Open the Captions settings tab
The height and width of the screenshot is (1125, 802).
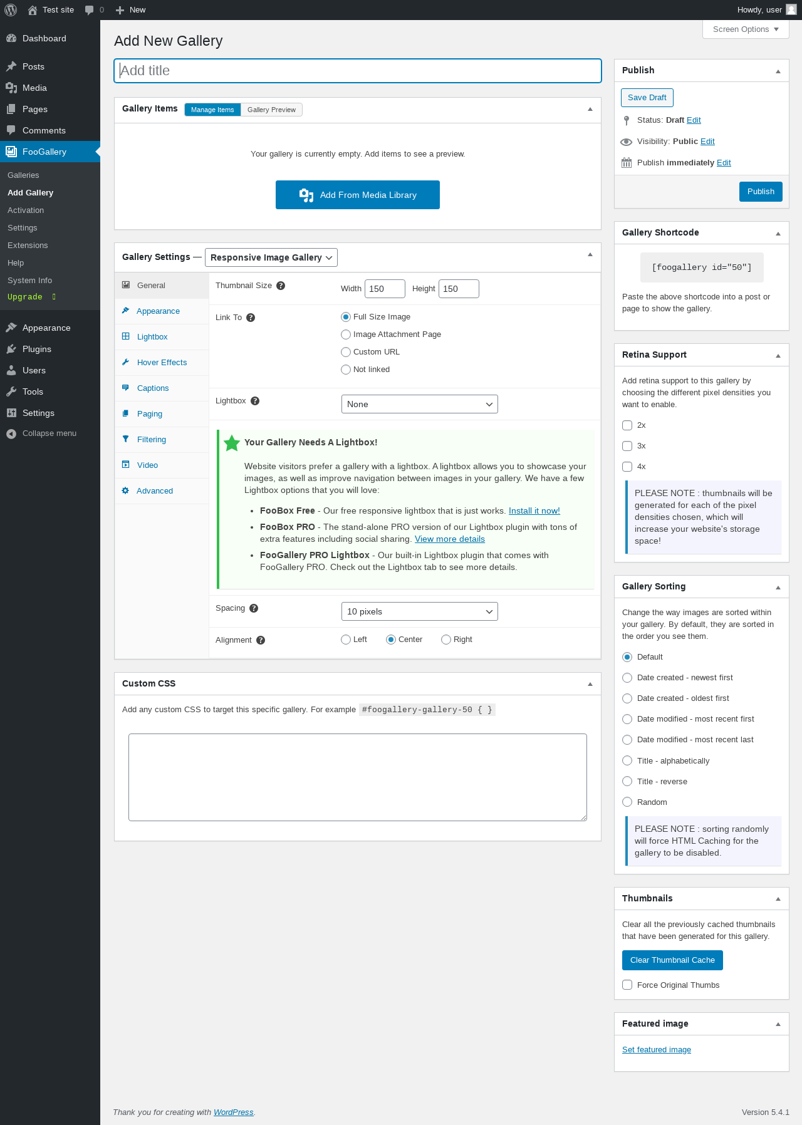click(x=162, y=388)
